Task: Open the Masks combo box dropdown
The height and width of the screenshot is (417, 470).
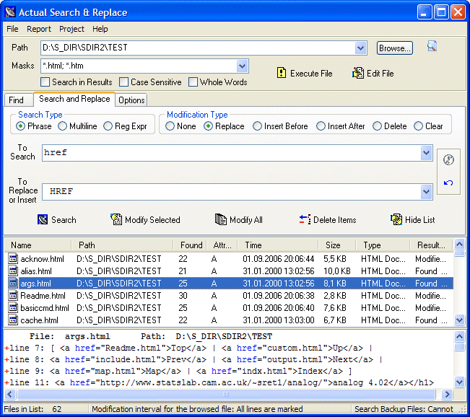Action: click(x=243, y=66)
